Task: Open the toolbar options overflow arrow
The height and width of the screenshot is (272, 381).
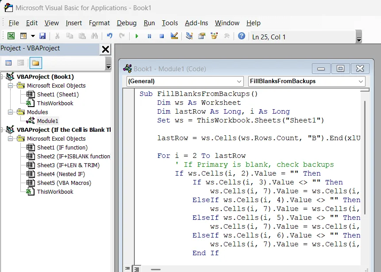Action: 358,37
